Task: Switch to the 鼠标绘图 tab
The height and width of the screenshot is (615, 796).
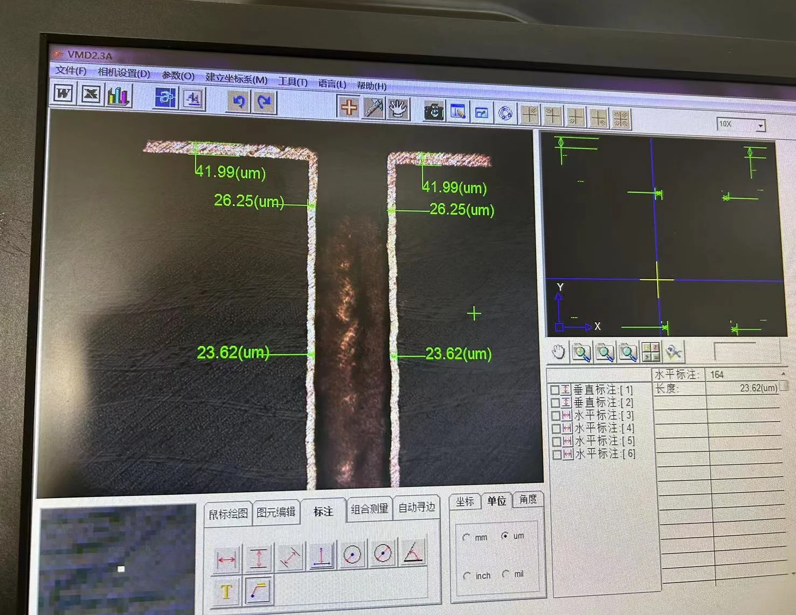Action: pyautogui.click(x=228, y=514)
